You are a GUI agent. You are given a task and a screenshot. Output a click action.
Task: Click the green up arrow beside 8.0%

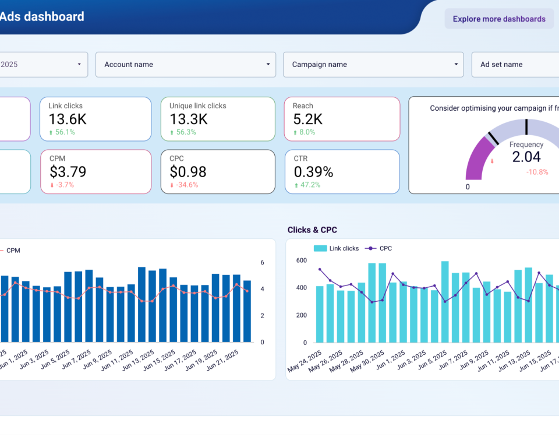295,133
